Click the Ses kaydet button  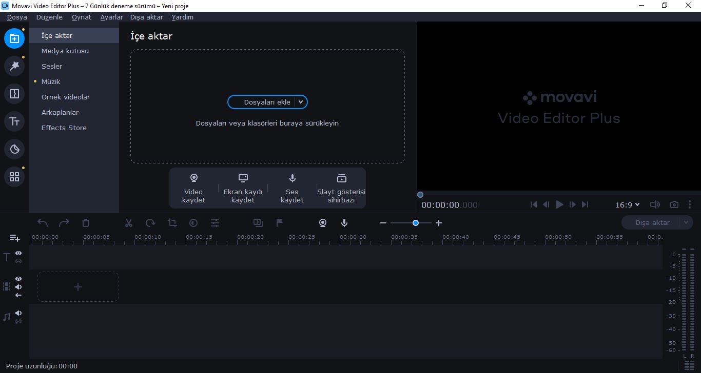point(292,188)
